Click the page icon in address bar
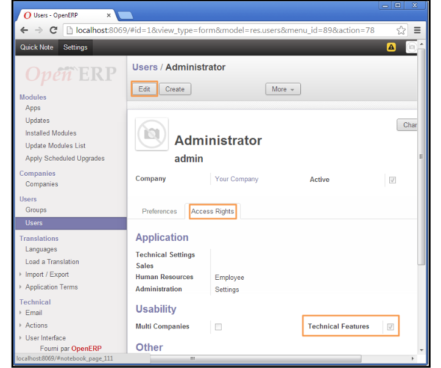 [69, 30]
